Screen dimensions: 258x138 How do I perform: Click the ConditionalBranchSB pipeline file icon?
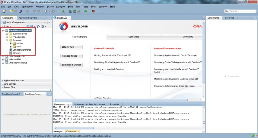[11, 50]
